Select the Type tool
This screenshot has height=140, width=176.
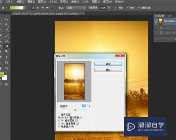7,57
